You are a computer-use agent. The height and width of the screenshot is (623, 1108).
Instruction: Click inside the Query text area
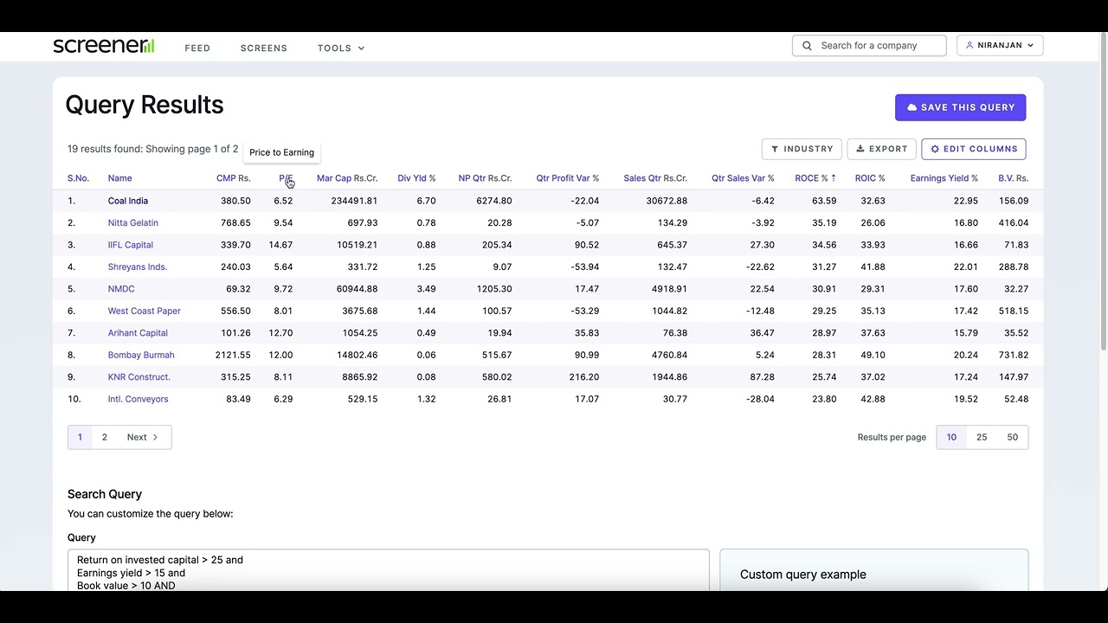point(389,571)
